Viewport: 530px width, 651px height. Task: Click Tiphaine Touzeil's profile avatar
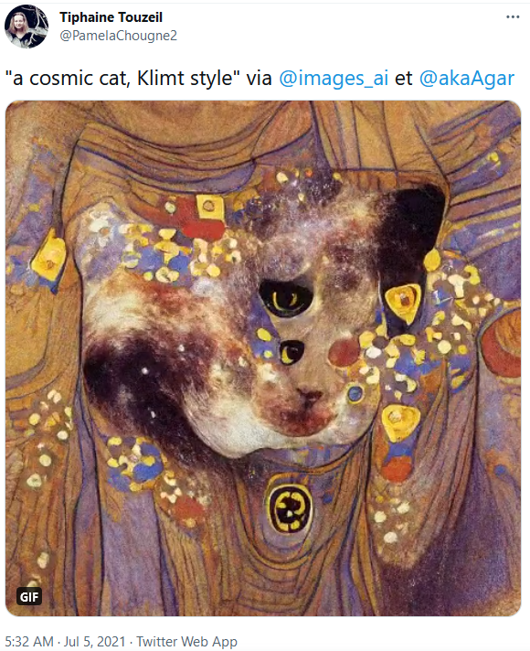coord(26,27)
